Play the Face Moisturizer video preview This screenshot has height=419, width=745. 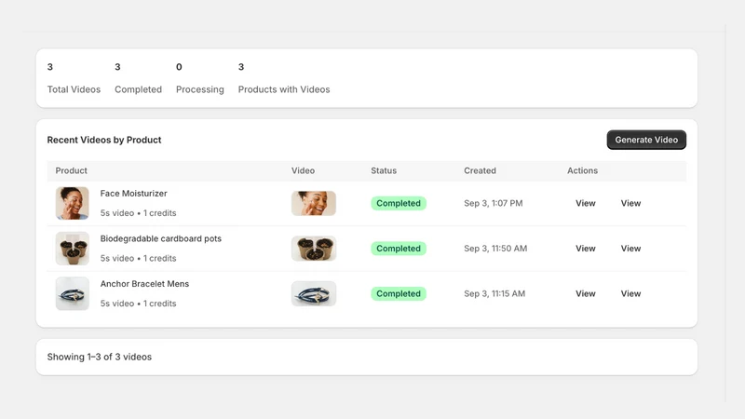point(314,203)
